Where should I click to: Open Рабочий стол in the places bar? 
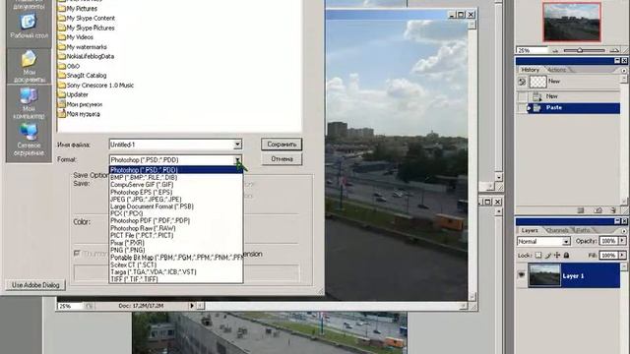(29, 27)
